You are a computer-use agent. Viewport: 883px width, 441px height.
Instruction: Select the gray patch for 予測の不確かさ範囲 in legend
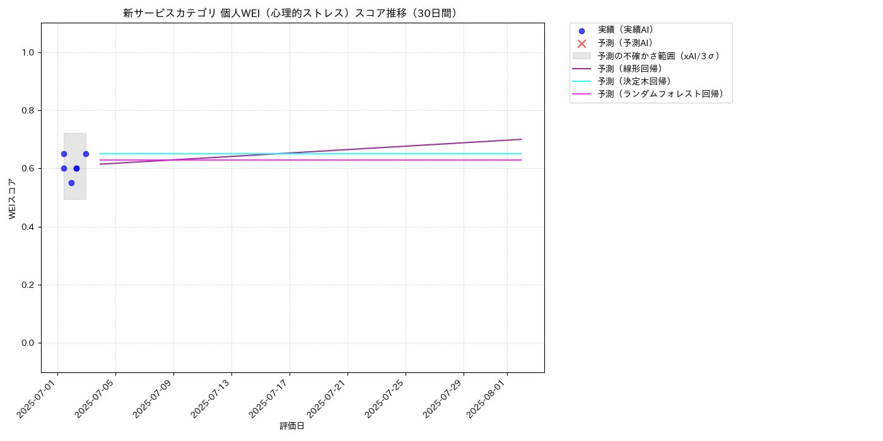click(582, 56)
